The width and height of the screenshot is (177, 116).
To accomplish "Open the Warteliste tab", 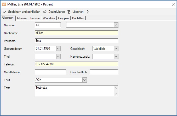I will tap(49, 18).
